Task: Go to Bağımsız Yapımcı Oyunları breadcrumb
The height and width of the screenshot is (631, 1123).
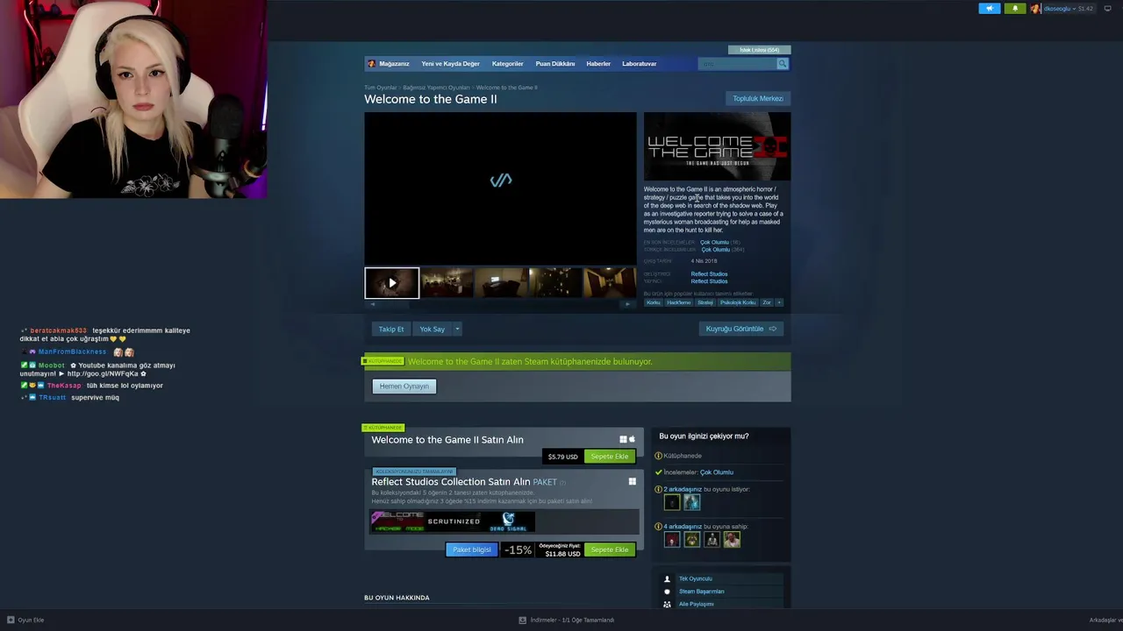Action: pos(436,88)
